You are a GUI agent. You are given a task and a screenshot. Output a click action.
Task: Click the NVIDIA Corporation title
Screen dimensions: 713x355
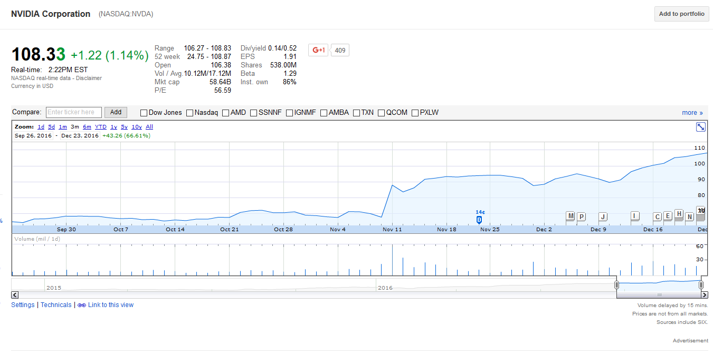tap(51, 14)
